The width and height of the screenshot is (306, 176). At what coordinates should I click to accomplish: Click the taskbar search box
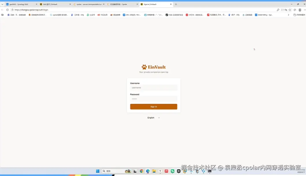pyautogui.click(x=116, y=171)
